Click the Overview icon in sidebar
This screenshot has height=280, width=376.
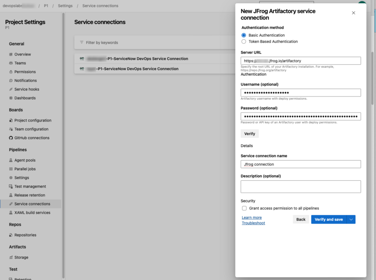[x=11, y=54]
